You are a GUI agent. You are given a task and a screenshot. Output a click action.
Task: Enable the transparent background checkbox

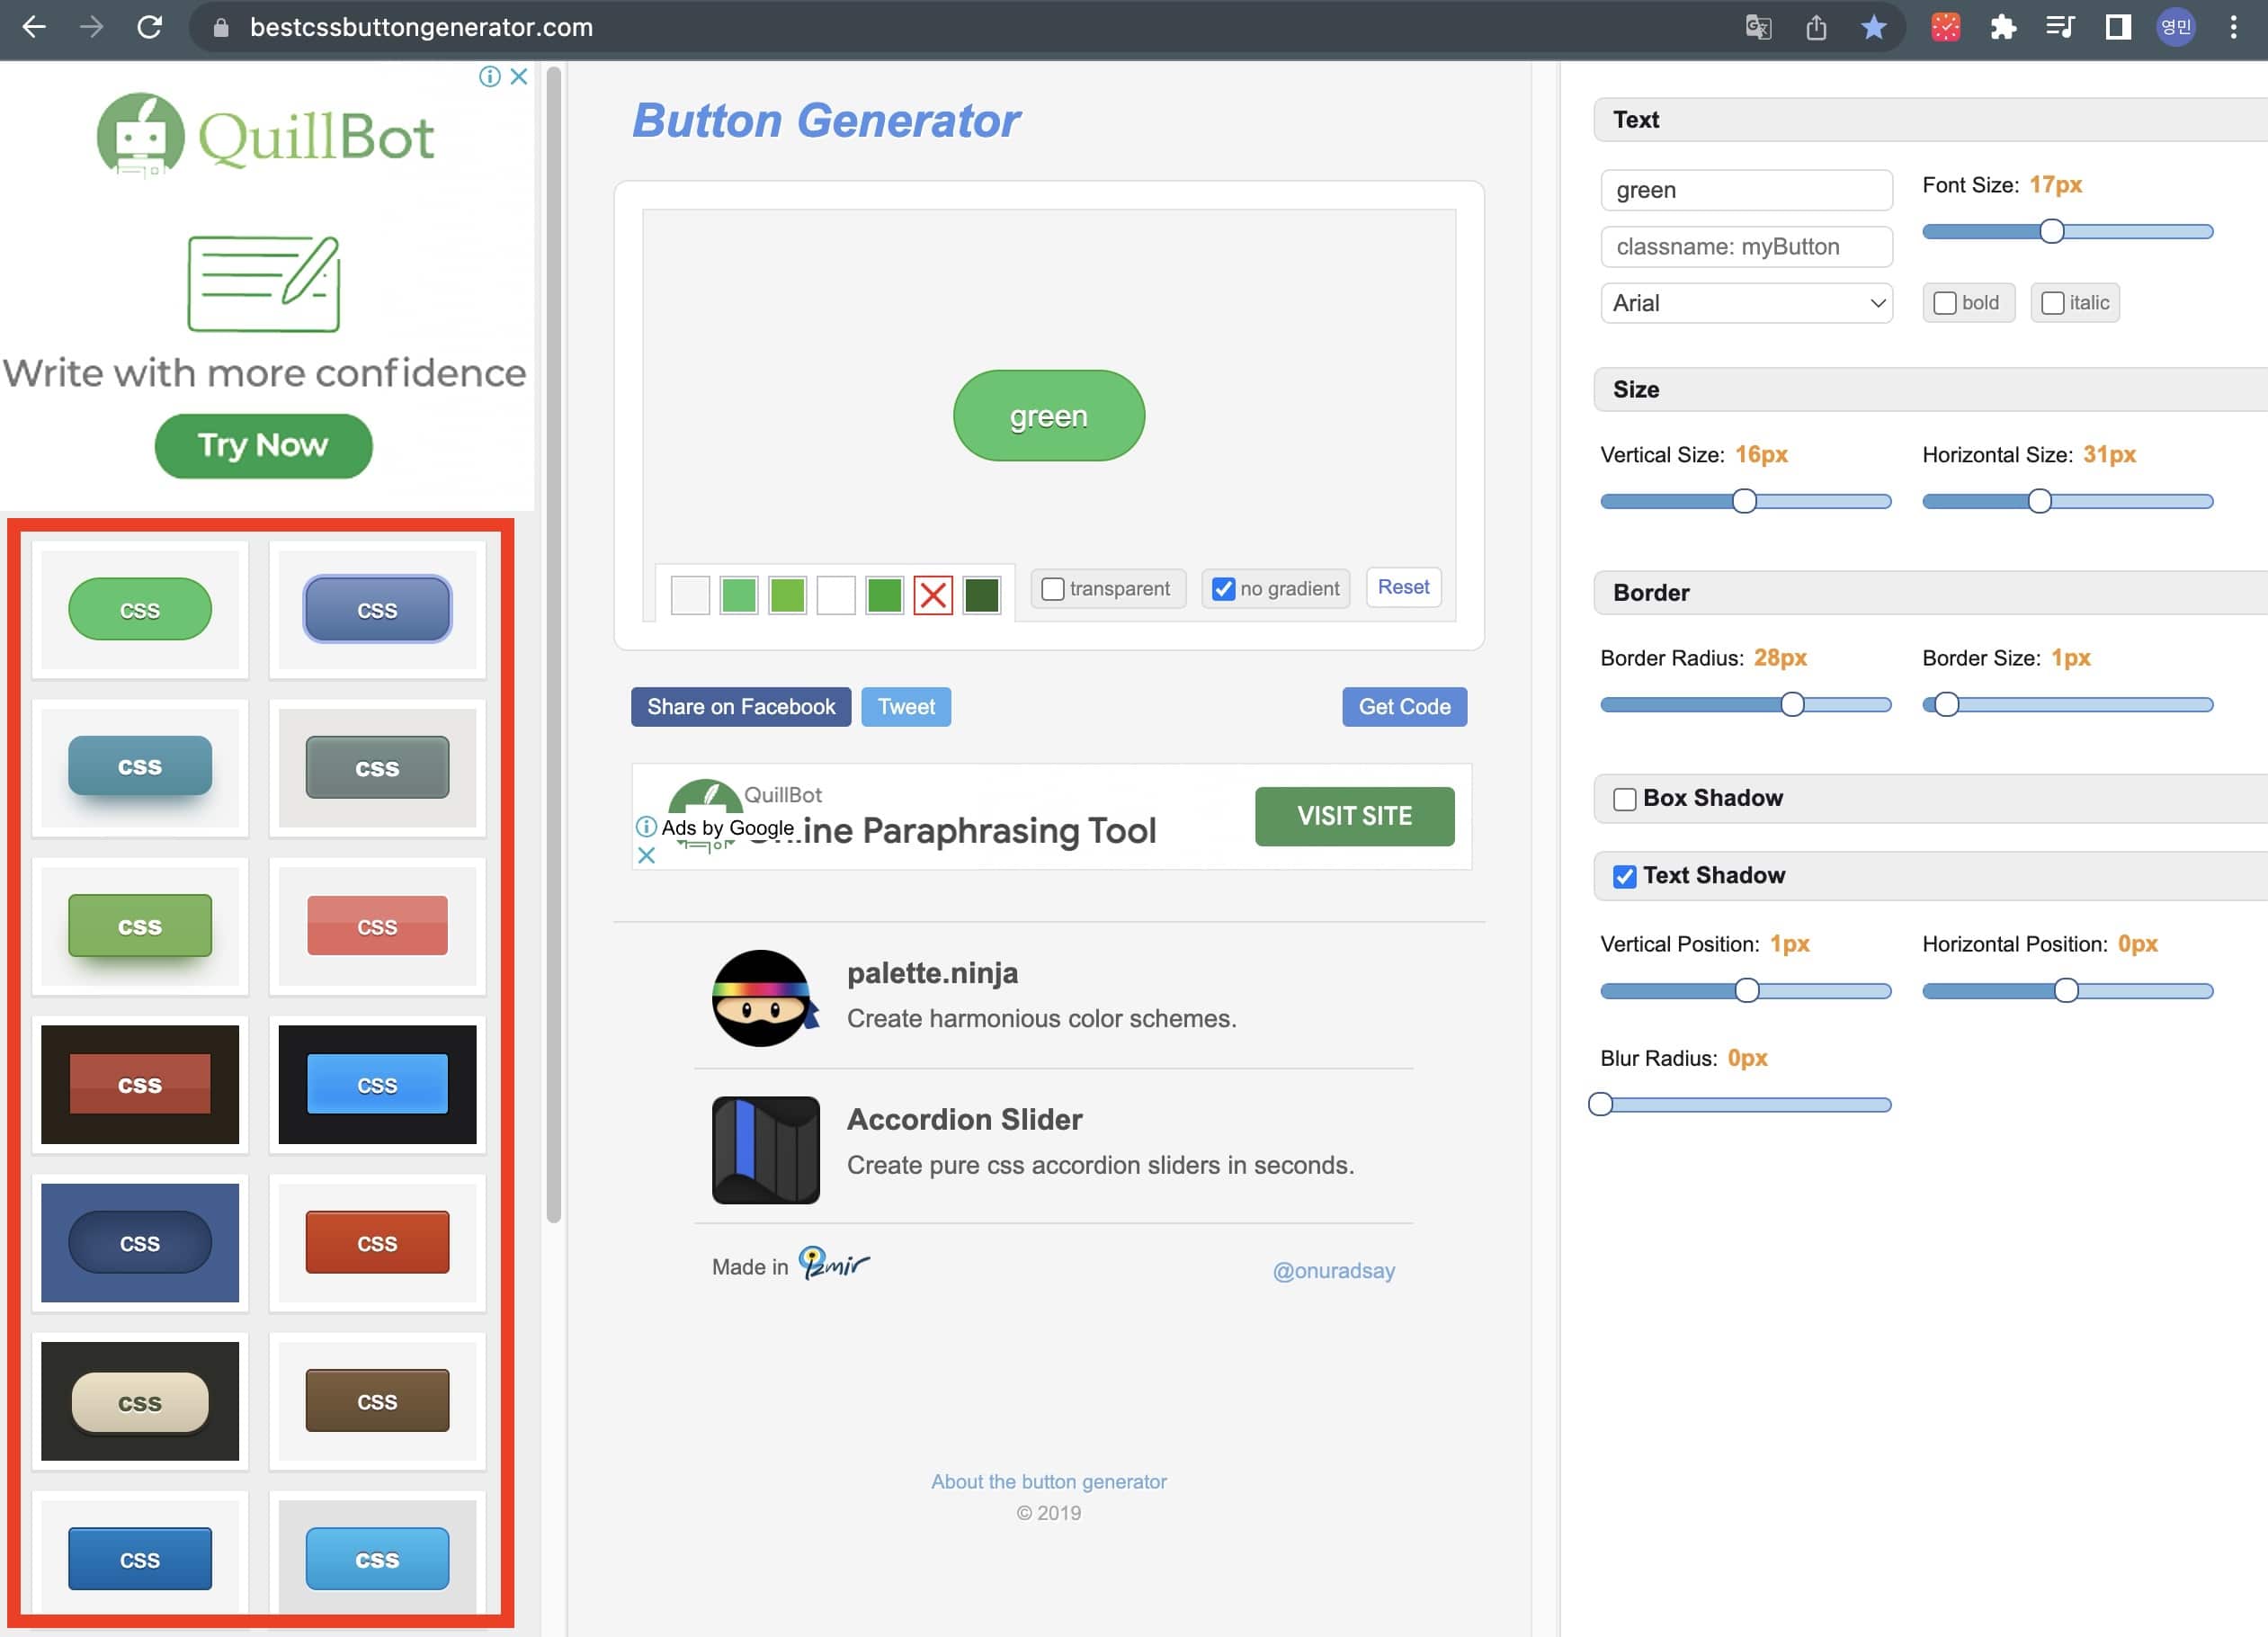pos(1052,589)
